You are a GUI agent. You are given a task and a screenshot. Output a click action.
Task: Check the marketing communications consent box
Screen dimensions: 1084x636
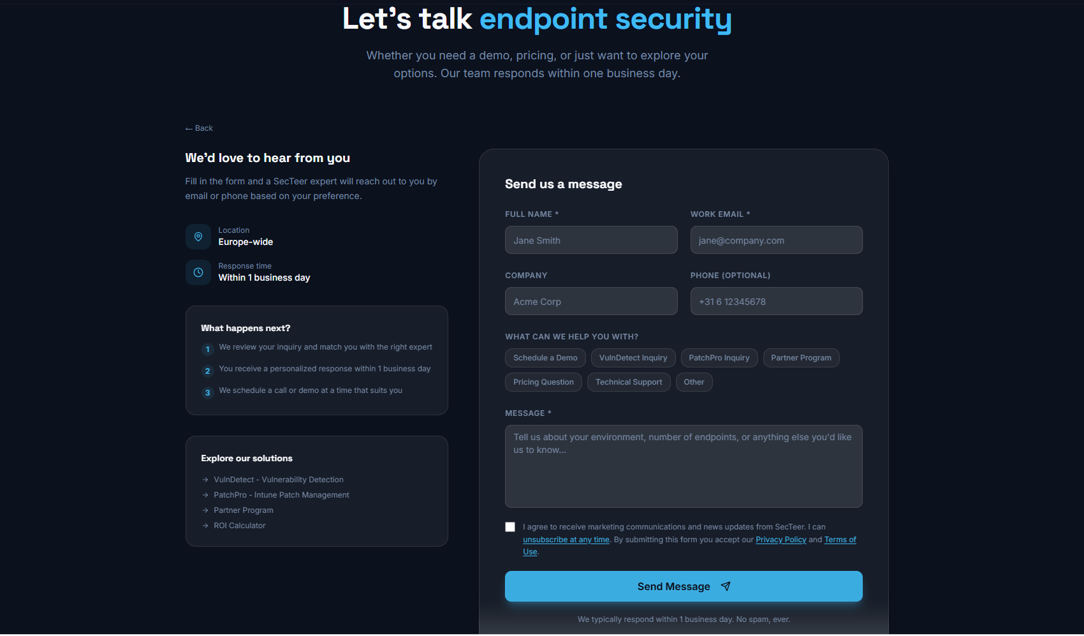[x=510, y=527]
